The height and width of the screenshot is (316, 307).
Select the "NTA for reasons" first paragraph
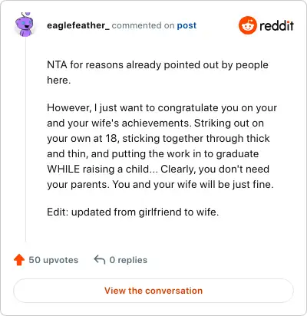coord(157,72)
